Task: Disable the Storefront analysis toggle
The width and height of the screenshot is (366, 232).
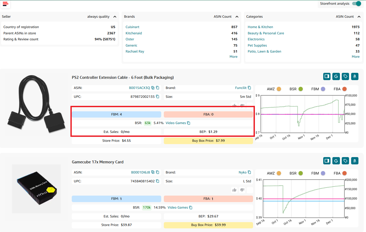Action: coord(356,4)
